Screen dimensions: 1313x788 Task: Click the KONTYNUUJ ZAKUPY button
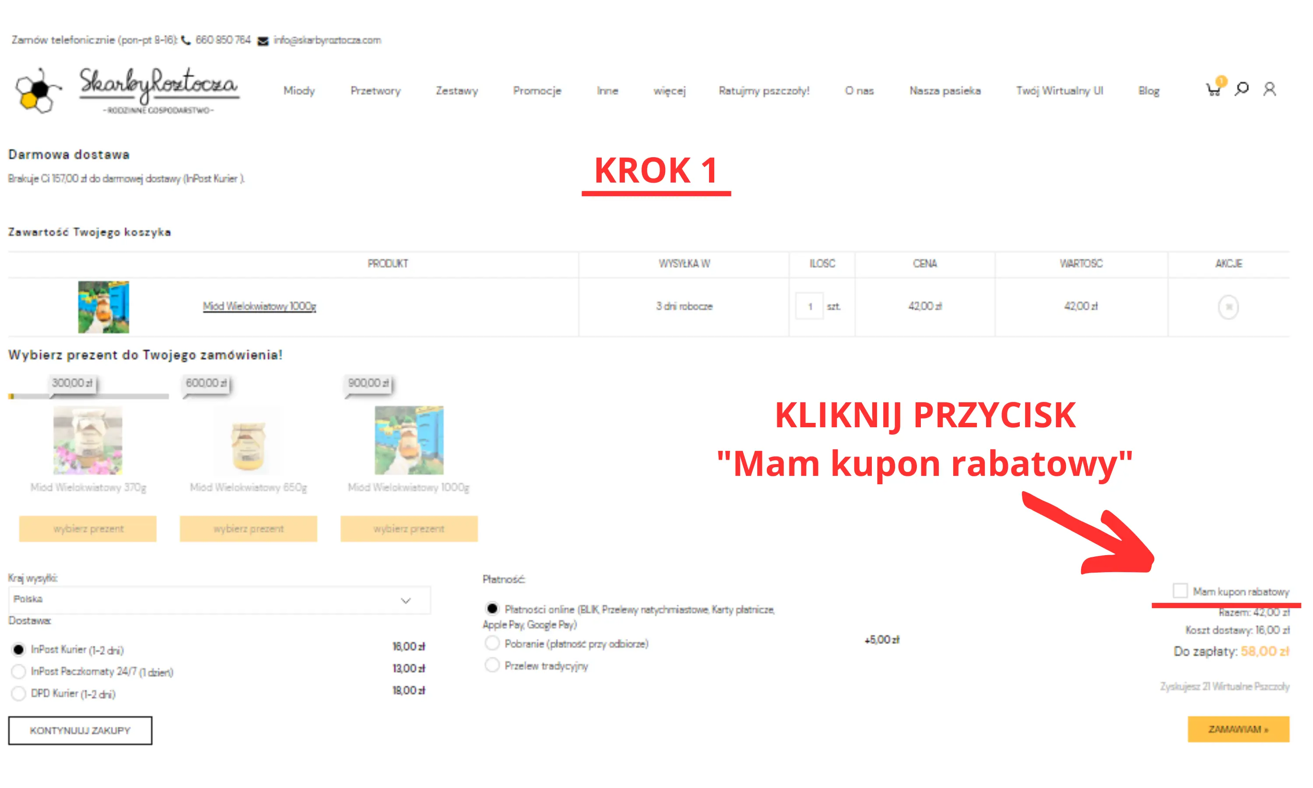click(x=80, y=730)
